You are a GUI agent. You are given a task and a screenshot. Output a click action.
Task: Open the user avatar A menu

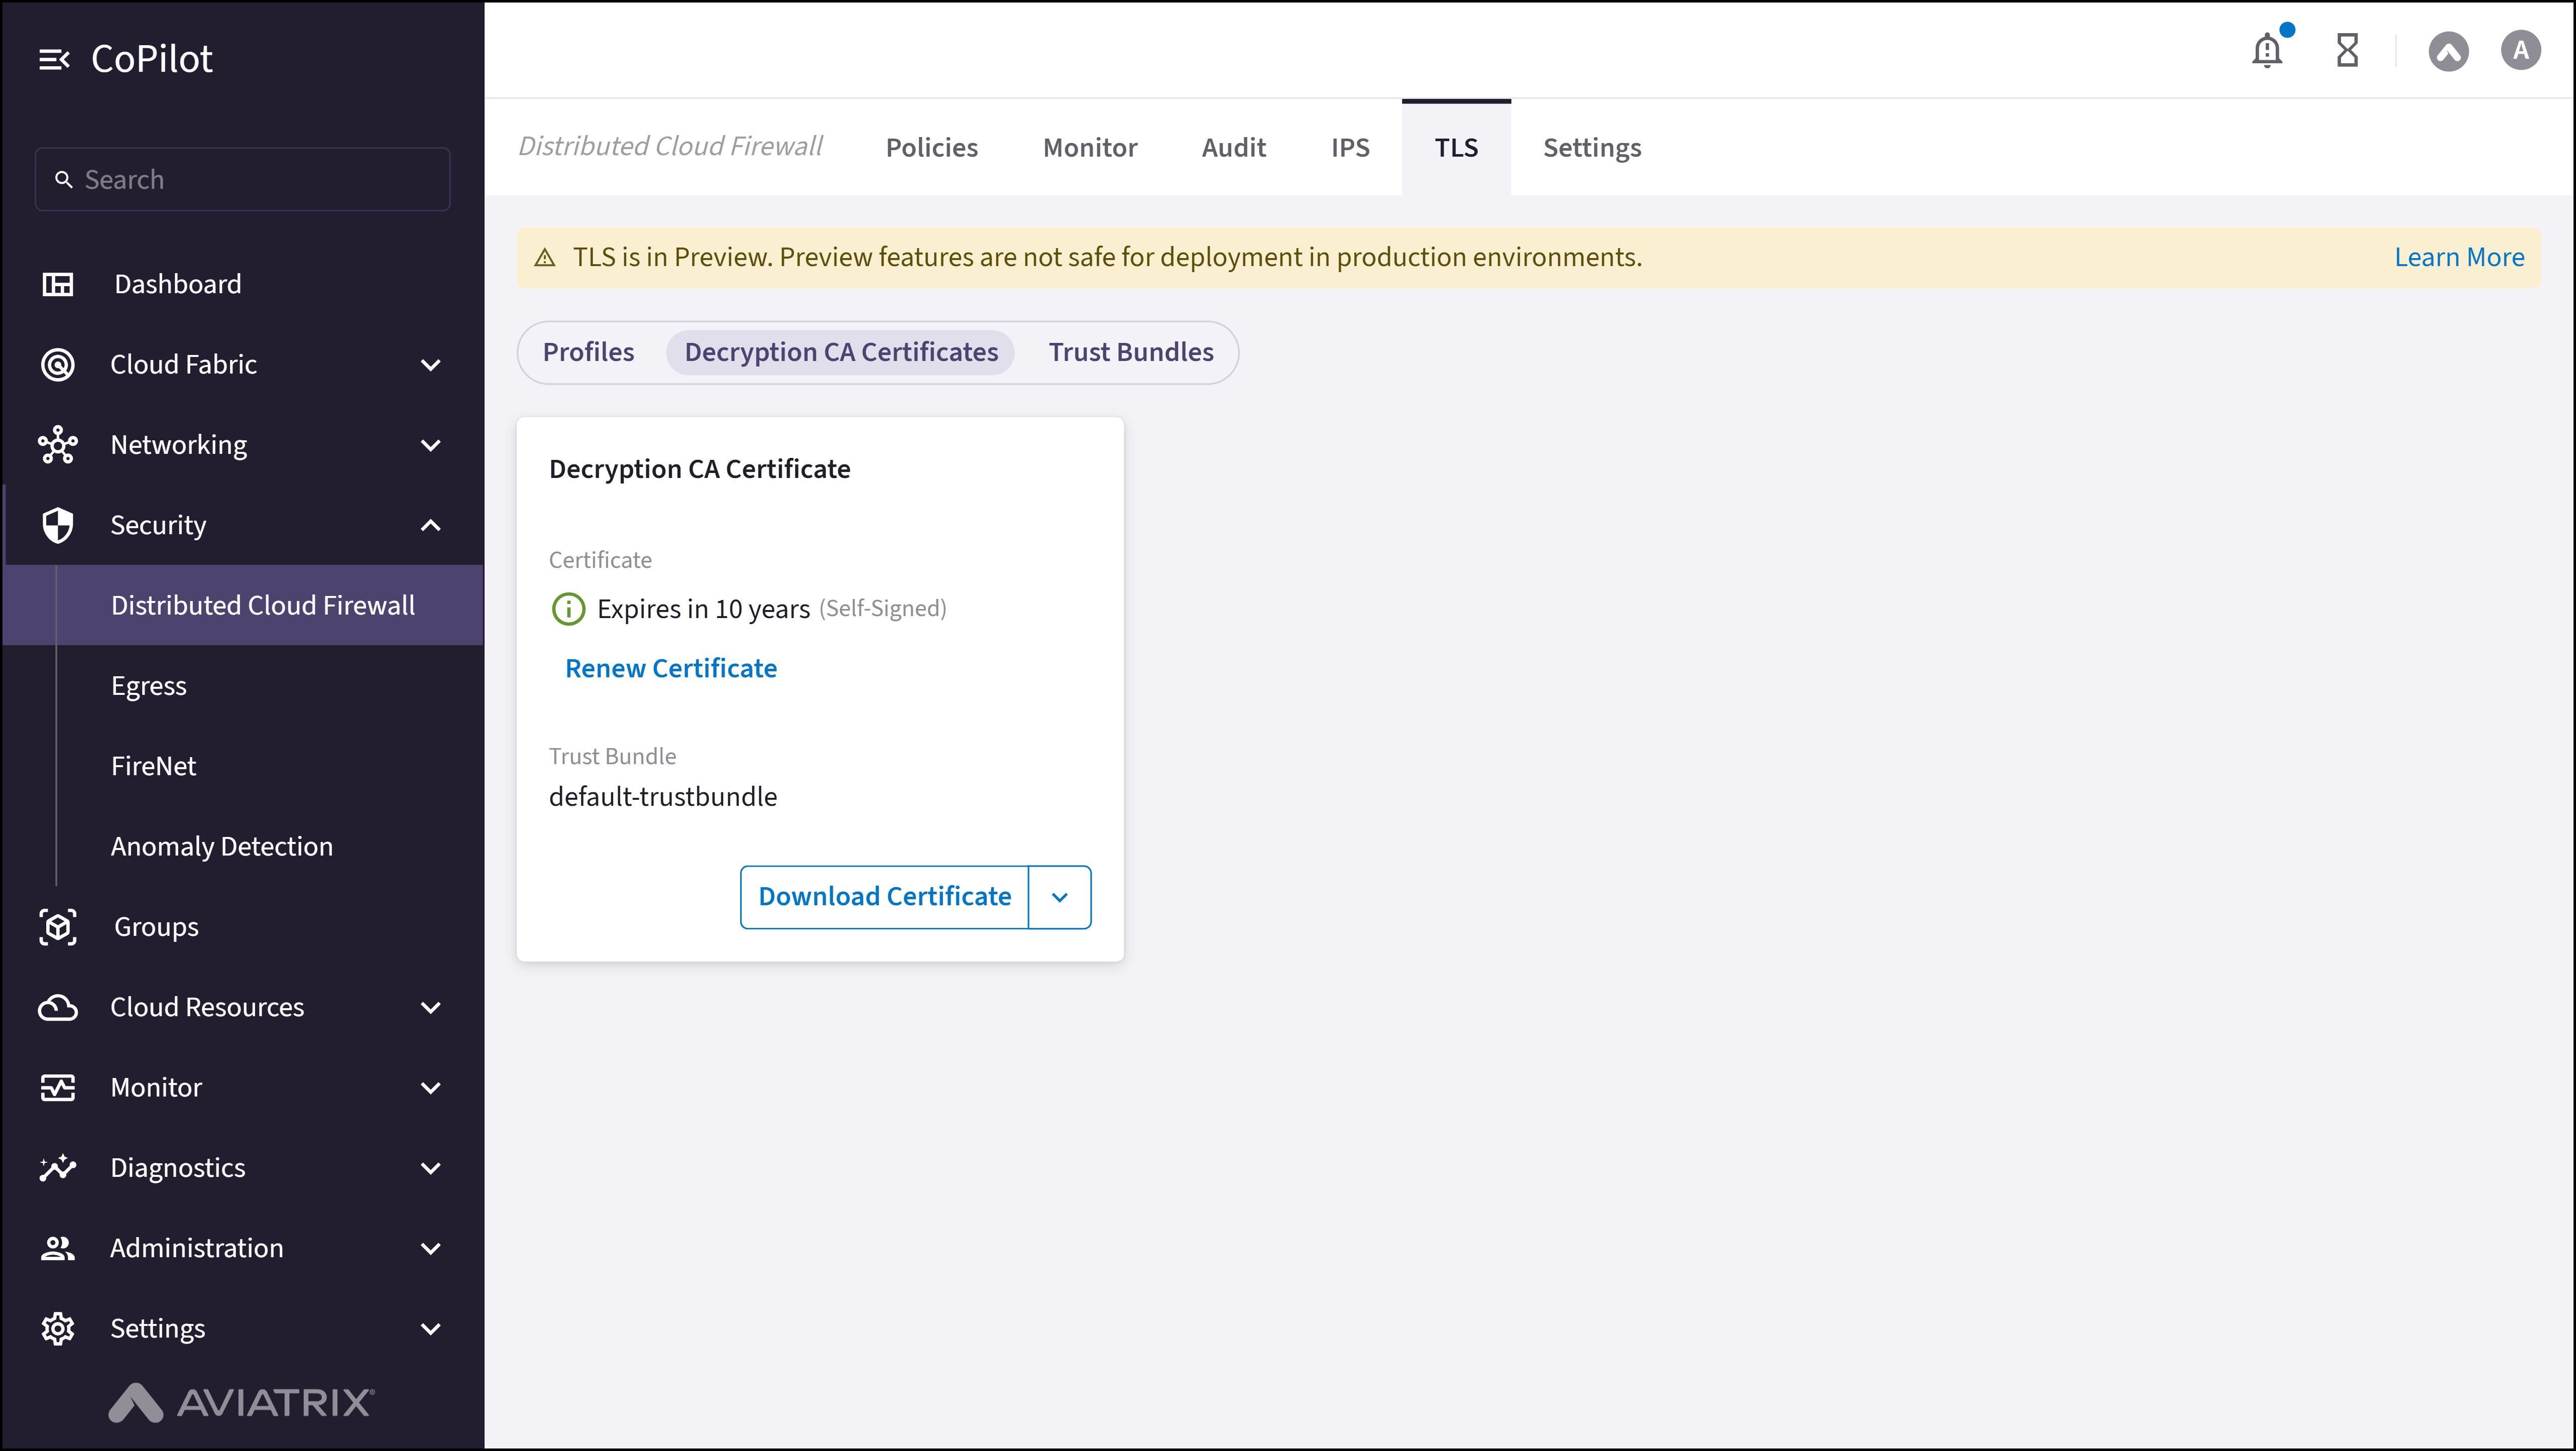tap(2520, 50)
